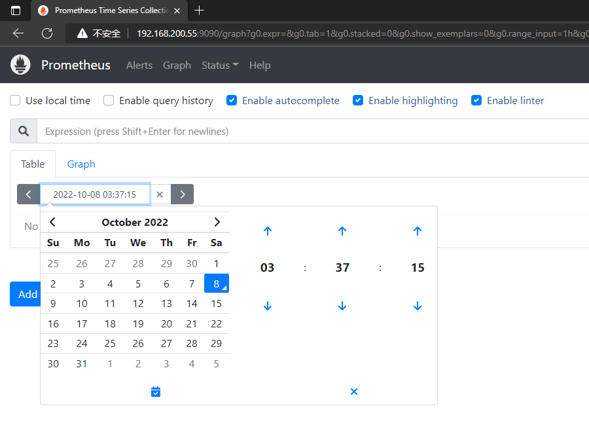Select October 15 in the calendar
The height and width of the screenshot is (440, 589).
click(217, 303)
